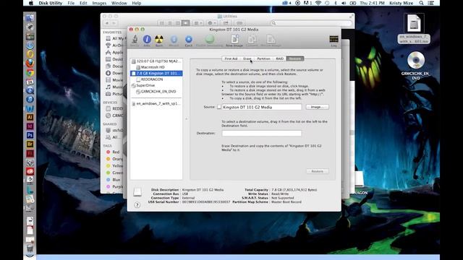This screenshot has width=463, height=260.
Task: Click the Restore button
Action: click(318, 171)
